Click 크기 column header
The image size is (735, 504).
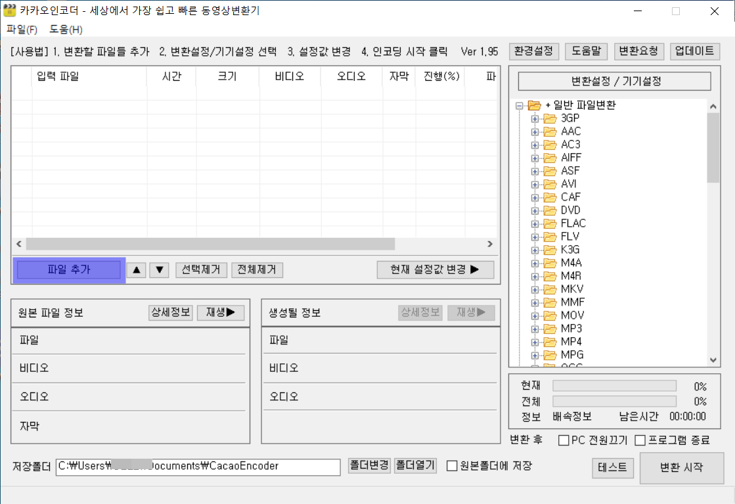pos(227,76)
